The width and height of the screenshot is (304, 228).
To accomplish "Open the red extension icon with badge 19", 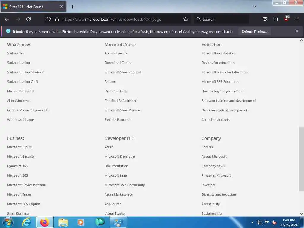I will (286, 19).
